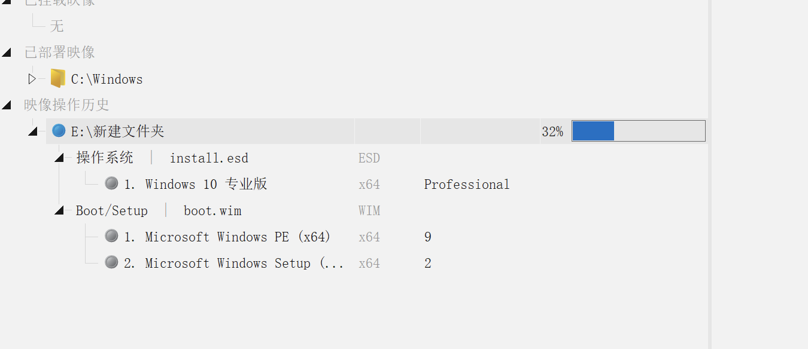Image resolution: width=808 pixels, height=349 pixels.
Task: Click the gray sphere icon for Windows 10 专业版
Action: click(111, 183)
